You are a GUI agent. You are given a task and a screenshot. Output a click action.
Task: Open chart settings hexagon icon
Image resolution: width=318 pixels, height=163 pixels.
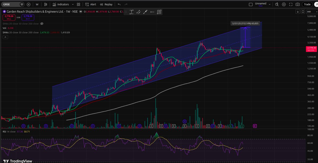284,5
